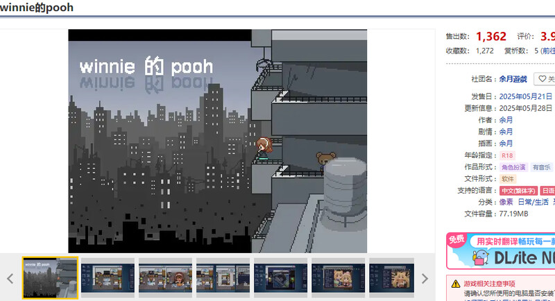Click the update info date 2025年05月28日

coord(526,108)
